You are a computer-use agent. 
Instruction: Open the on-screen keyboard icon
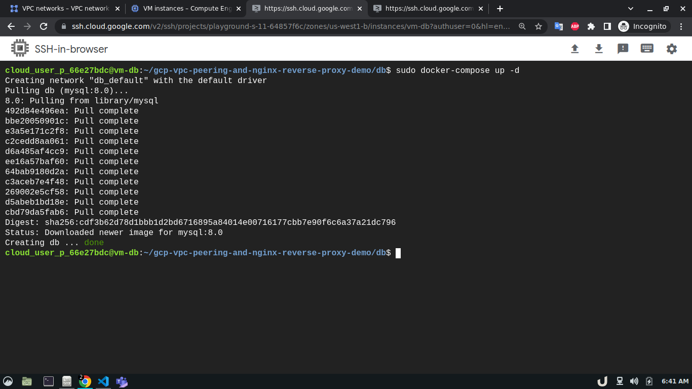pyautogui.click(x=647, y=49)
